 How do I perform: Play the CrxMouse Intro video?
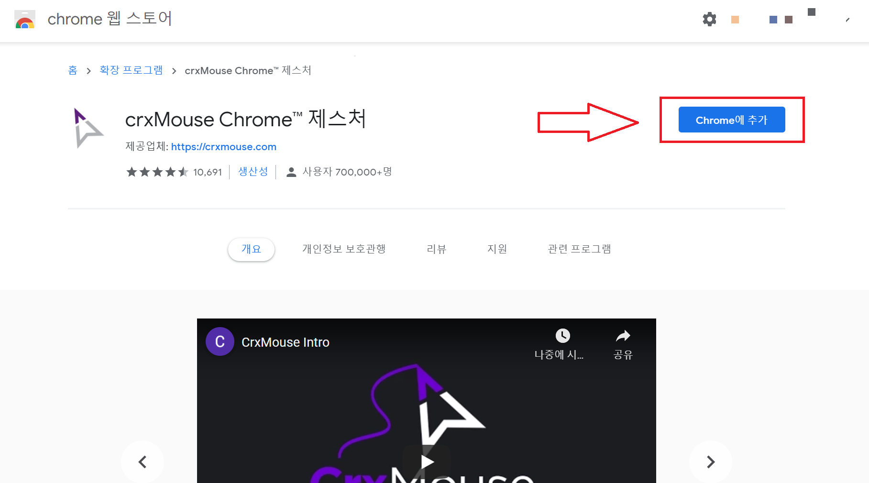[x=427, y=461]
